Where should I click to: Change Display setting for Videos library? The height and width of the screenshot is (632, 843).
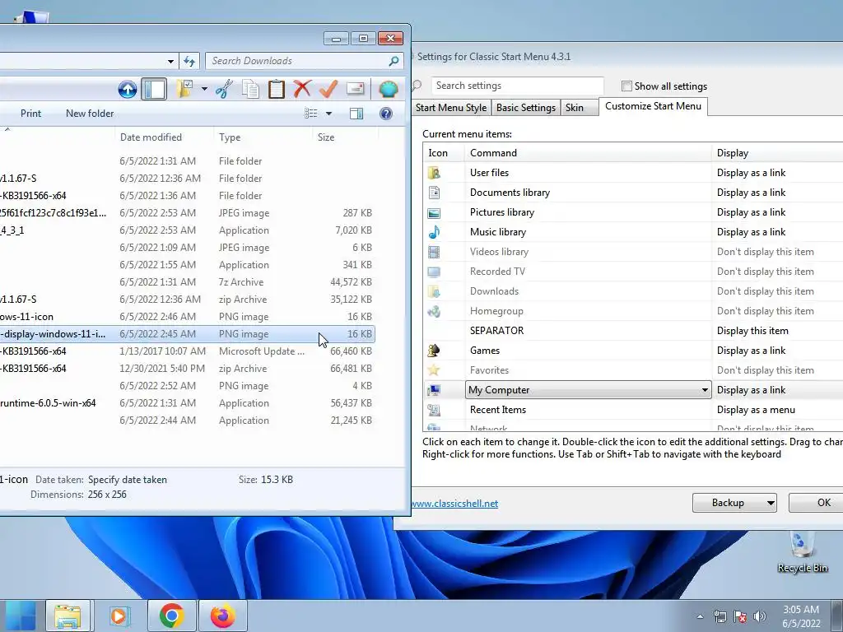tap(765, 252)
